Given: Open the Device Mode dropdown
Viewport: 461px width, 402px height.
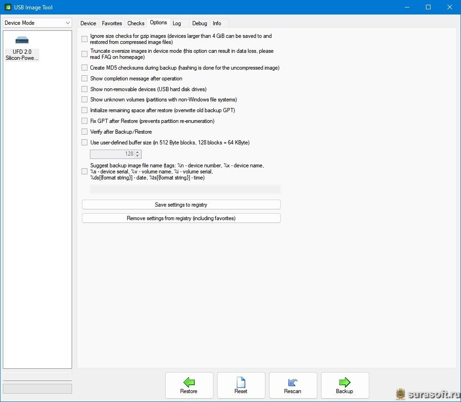Looking at the screenshot, I should [x=37, y=23].
